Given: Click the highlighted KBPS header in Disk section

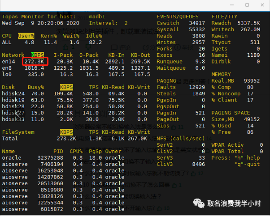Looking at the screenshot, I should click(66, 87).
